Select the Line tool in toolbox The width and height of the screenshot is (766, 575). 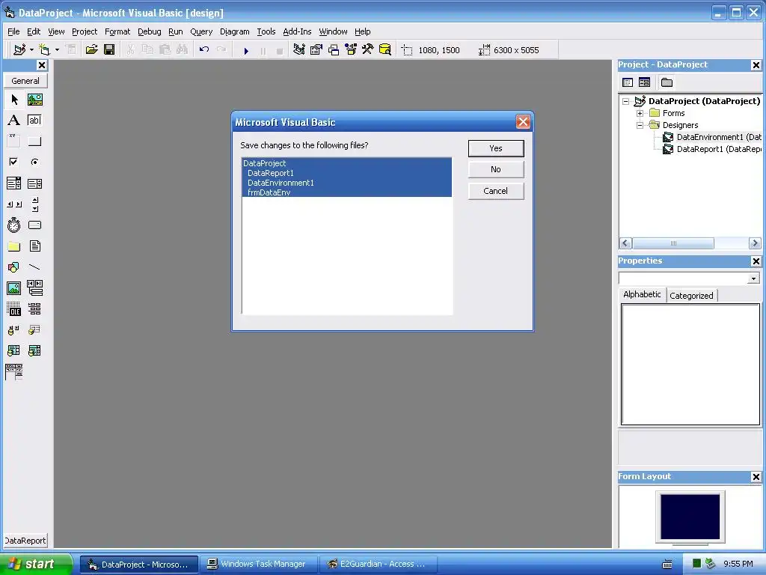pyautogui.click(x=34, y=267)
